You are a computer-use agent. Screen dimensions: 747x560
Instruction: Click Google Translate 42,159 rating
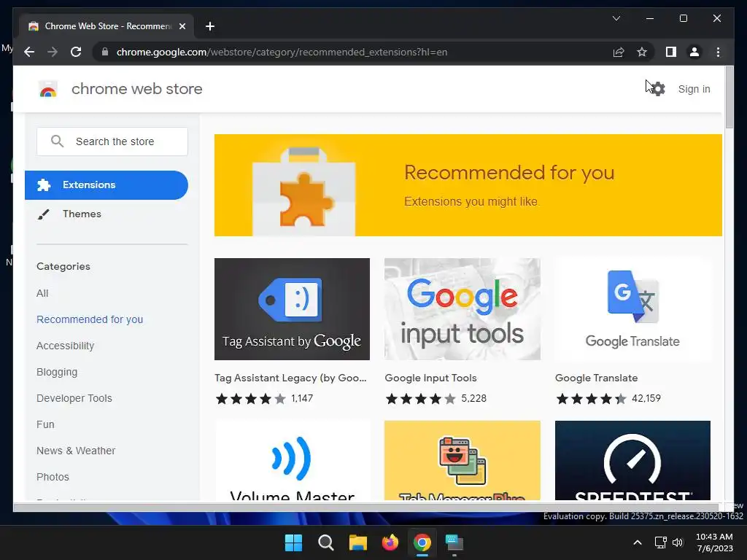coord(608,399)
